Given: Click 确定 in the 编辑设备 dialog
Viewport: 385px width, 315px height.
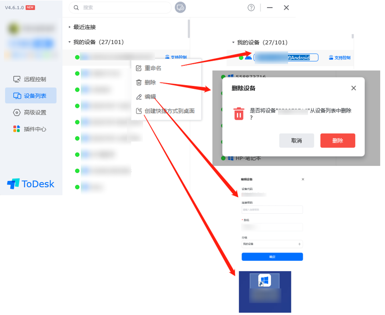Looking at the screenshot, I should (x=272, y=257).
